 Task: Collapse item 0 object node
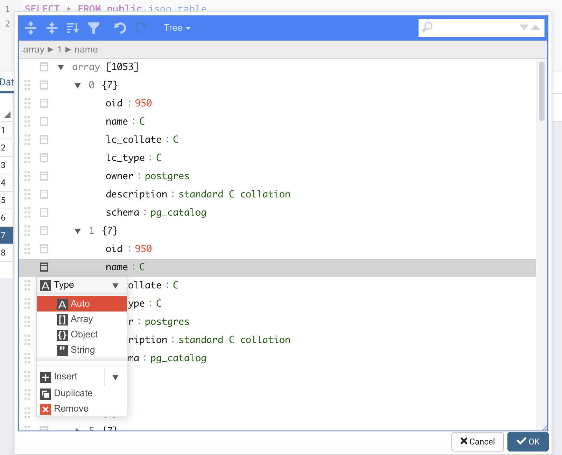click(78, 85)
